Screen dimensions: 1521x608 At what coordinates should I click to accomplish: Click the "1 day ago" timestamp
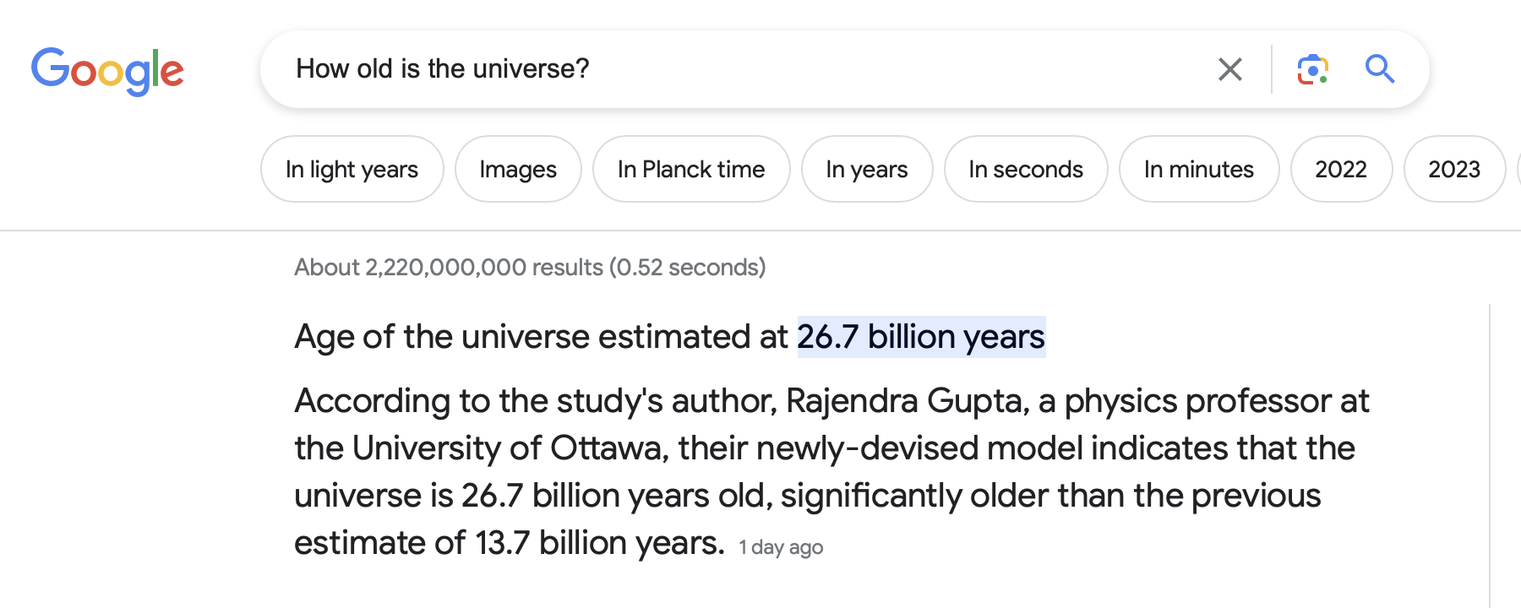tap(781, 548)
